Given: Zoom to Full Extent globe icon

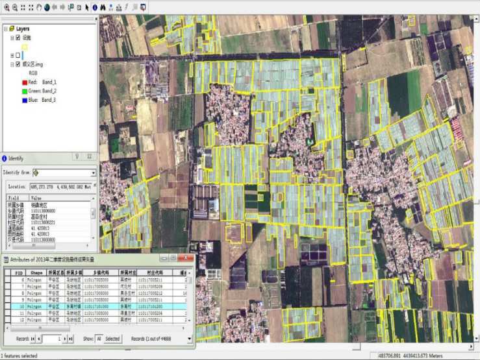Looking at the screenshot, I should (x=47, y=7).
